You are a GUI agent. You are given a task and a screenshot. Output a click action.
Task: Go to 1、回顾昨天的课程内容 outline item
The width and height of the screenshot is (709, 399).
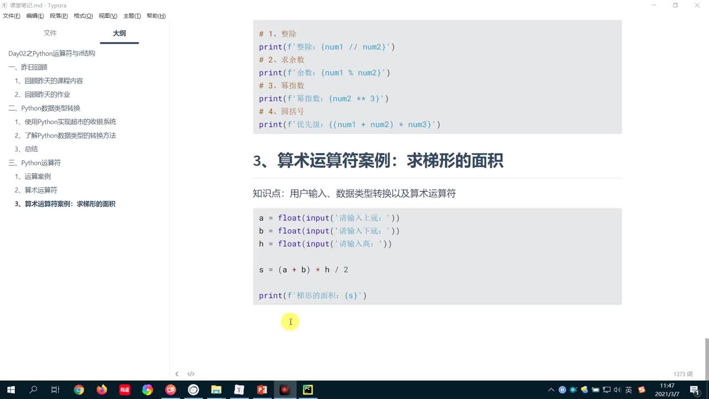tap(49, 81)
